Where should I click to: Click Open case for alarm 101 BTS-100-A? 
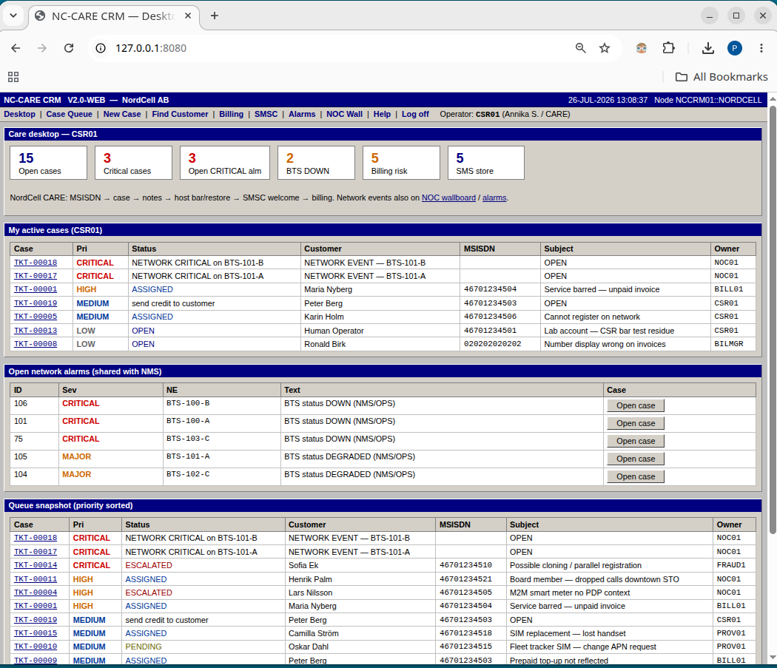(636, 423)
